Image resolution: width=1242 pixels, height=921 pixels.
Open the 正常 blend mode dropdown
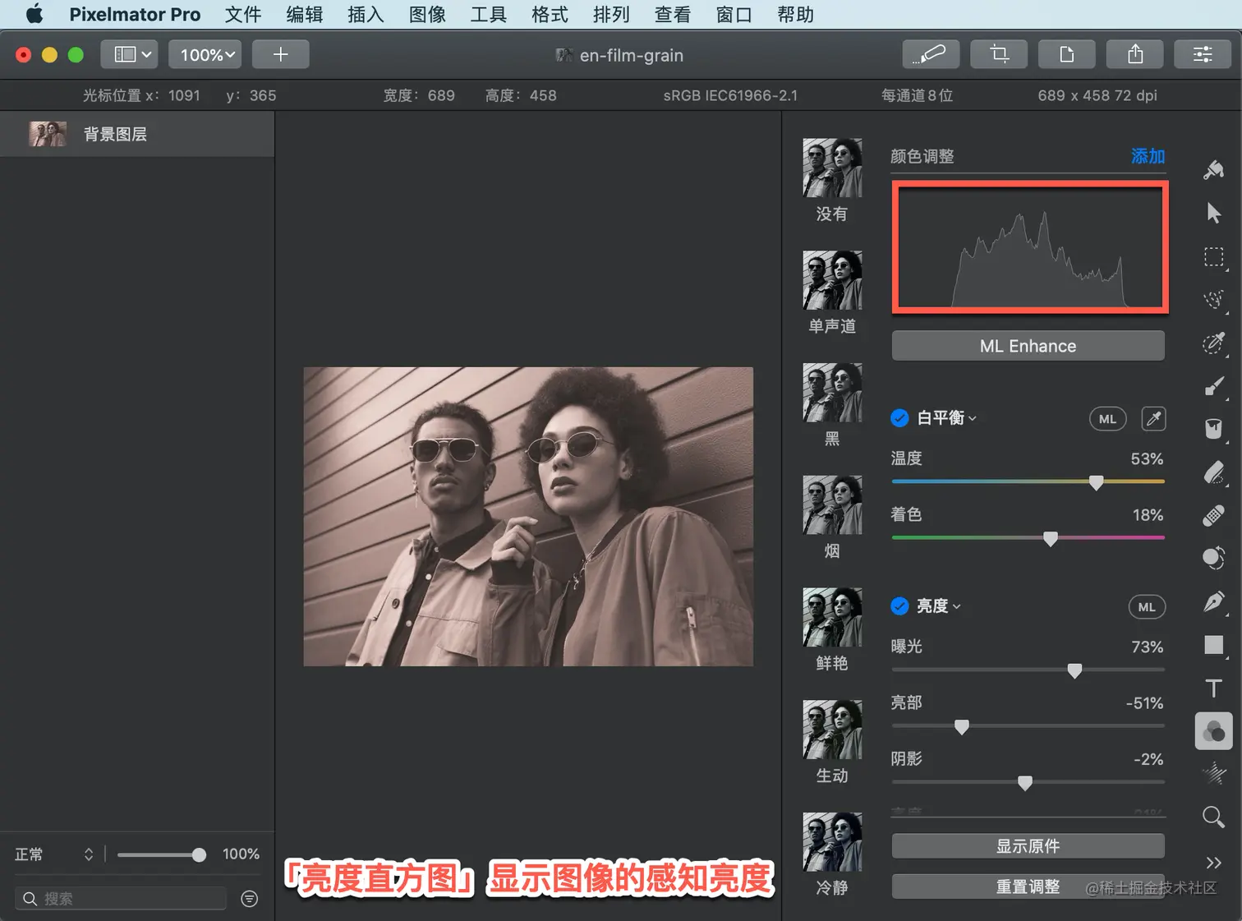[54, 854]
